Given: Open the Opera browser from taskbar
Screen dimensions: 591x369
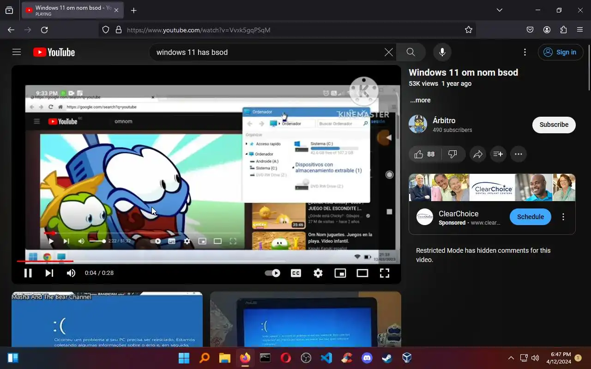Looking at the screenshot, I should coord(286,358).
